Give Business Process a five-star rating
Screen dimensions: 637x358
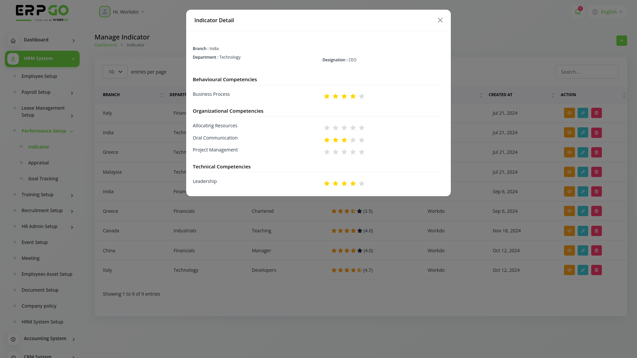pos(362,96)
